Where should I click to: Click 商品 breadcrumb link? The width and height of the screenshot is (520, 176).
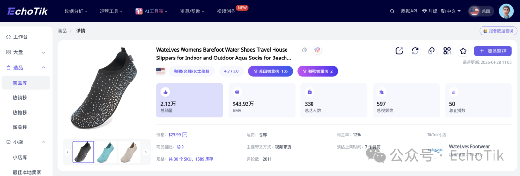(x=62, y=31)
